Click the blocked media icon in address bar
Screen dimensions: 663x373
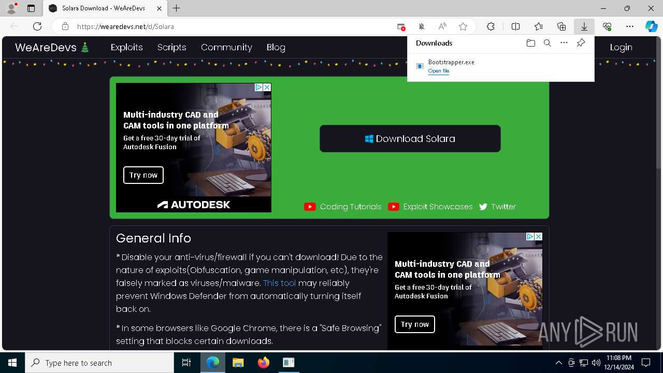point(401,26)
